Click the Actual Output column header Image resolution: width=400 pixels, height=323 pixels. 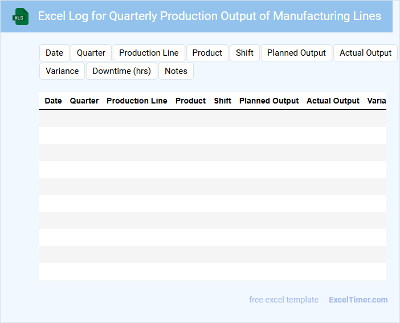(333, 101)
